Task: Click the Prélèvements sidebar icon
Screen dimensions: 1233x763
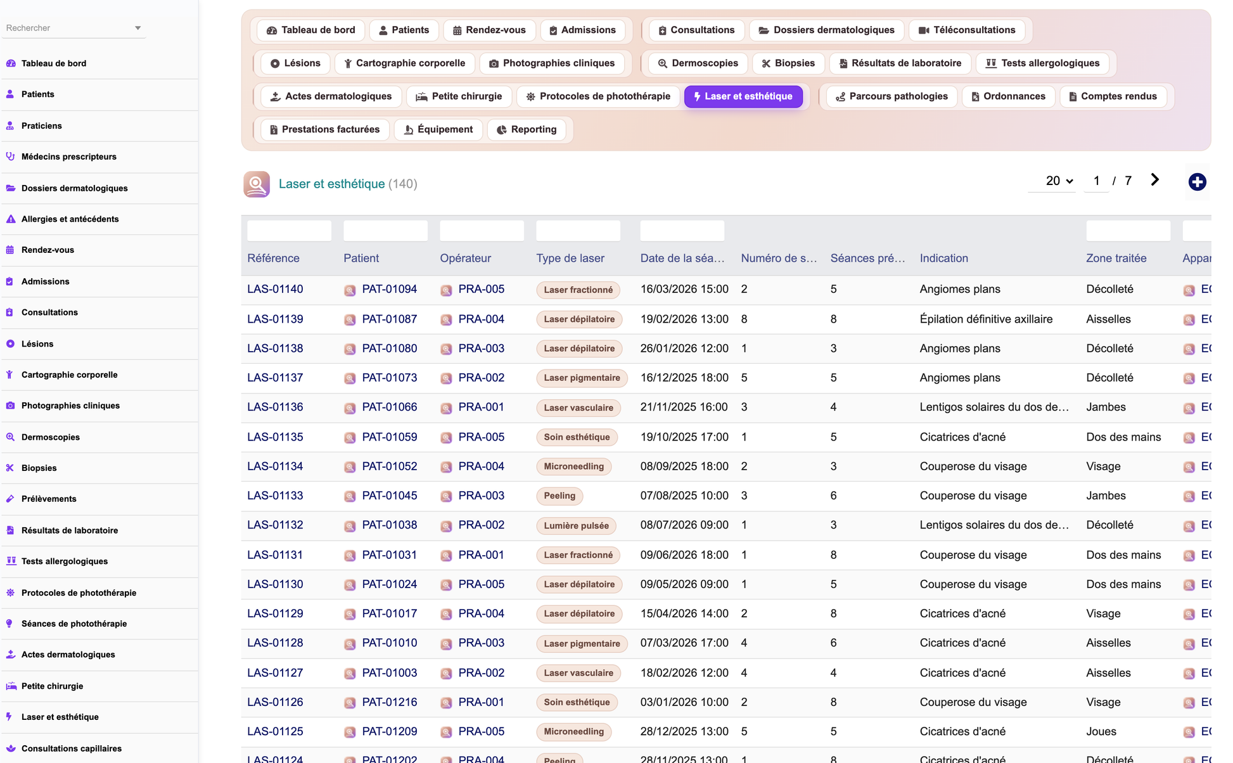Action: (11, 499)
